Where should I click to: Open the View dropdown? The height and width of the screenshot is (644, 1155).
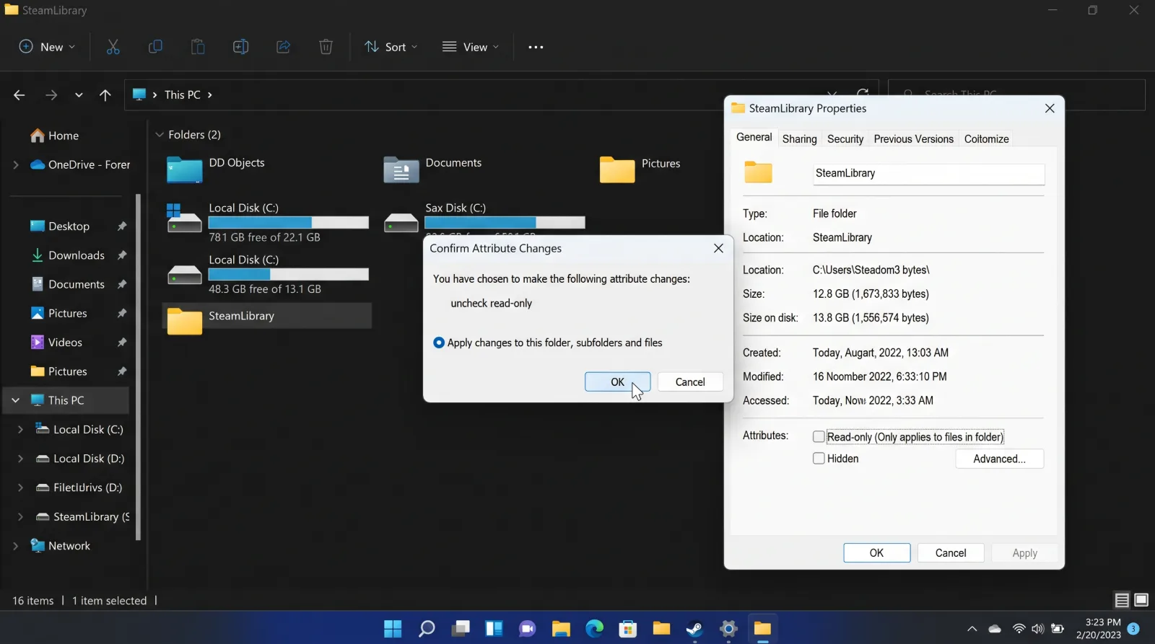(471, 47)
